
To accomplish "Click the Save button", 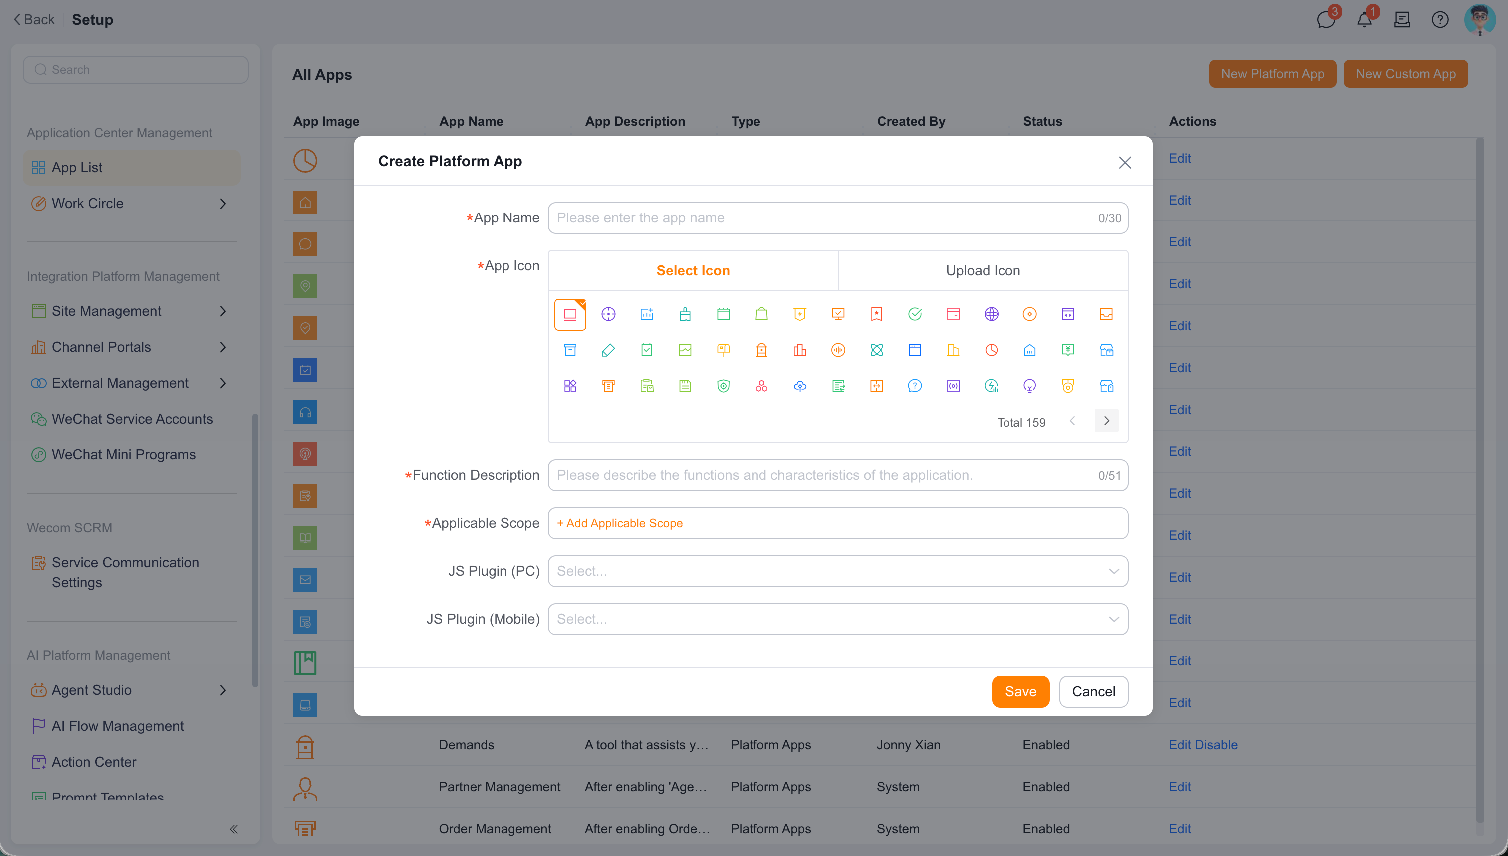I will tap(1020, 691).
